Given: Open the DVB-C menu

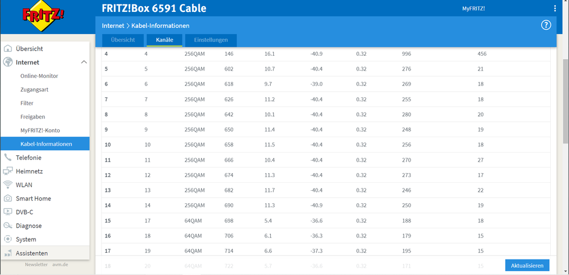Looking at the screenshot, I should pyautogui.click(x=45, y=212).
